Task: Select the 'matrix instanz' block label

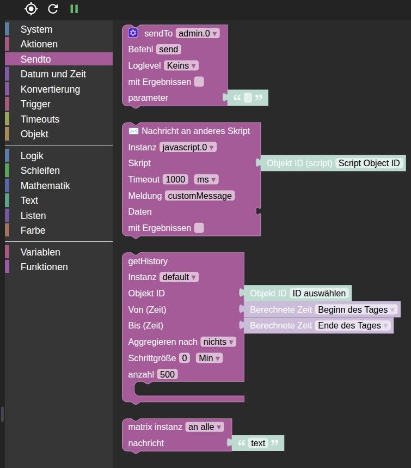Action: click(155, 427)
